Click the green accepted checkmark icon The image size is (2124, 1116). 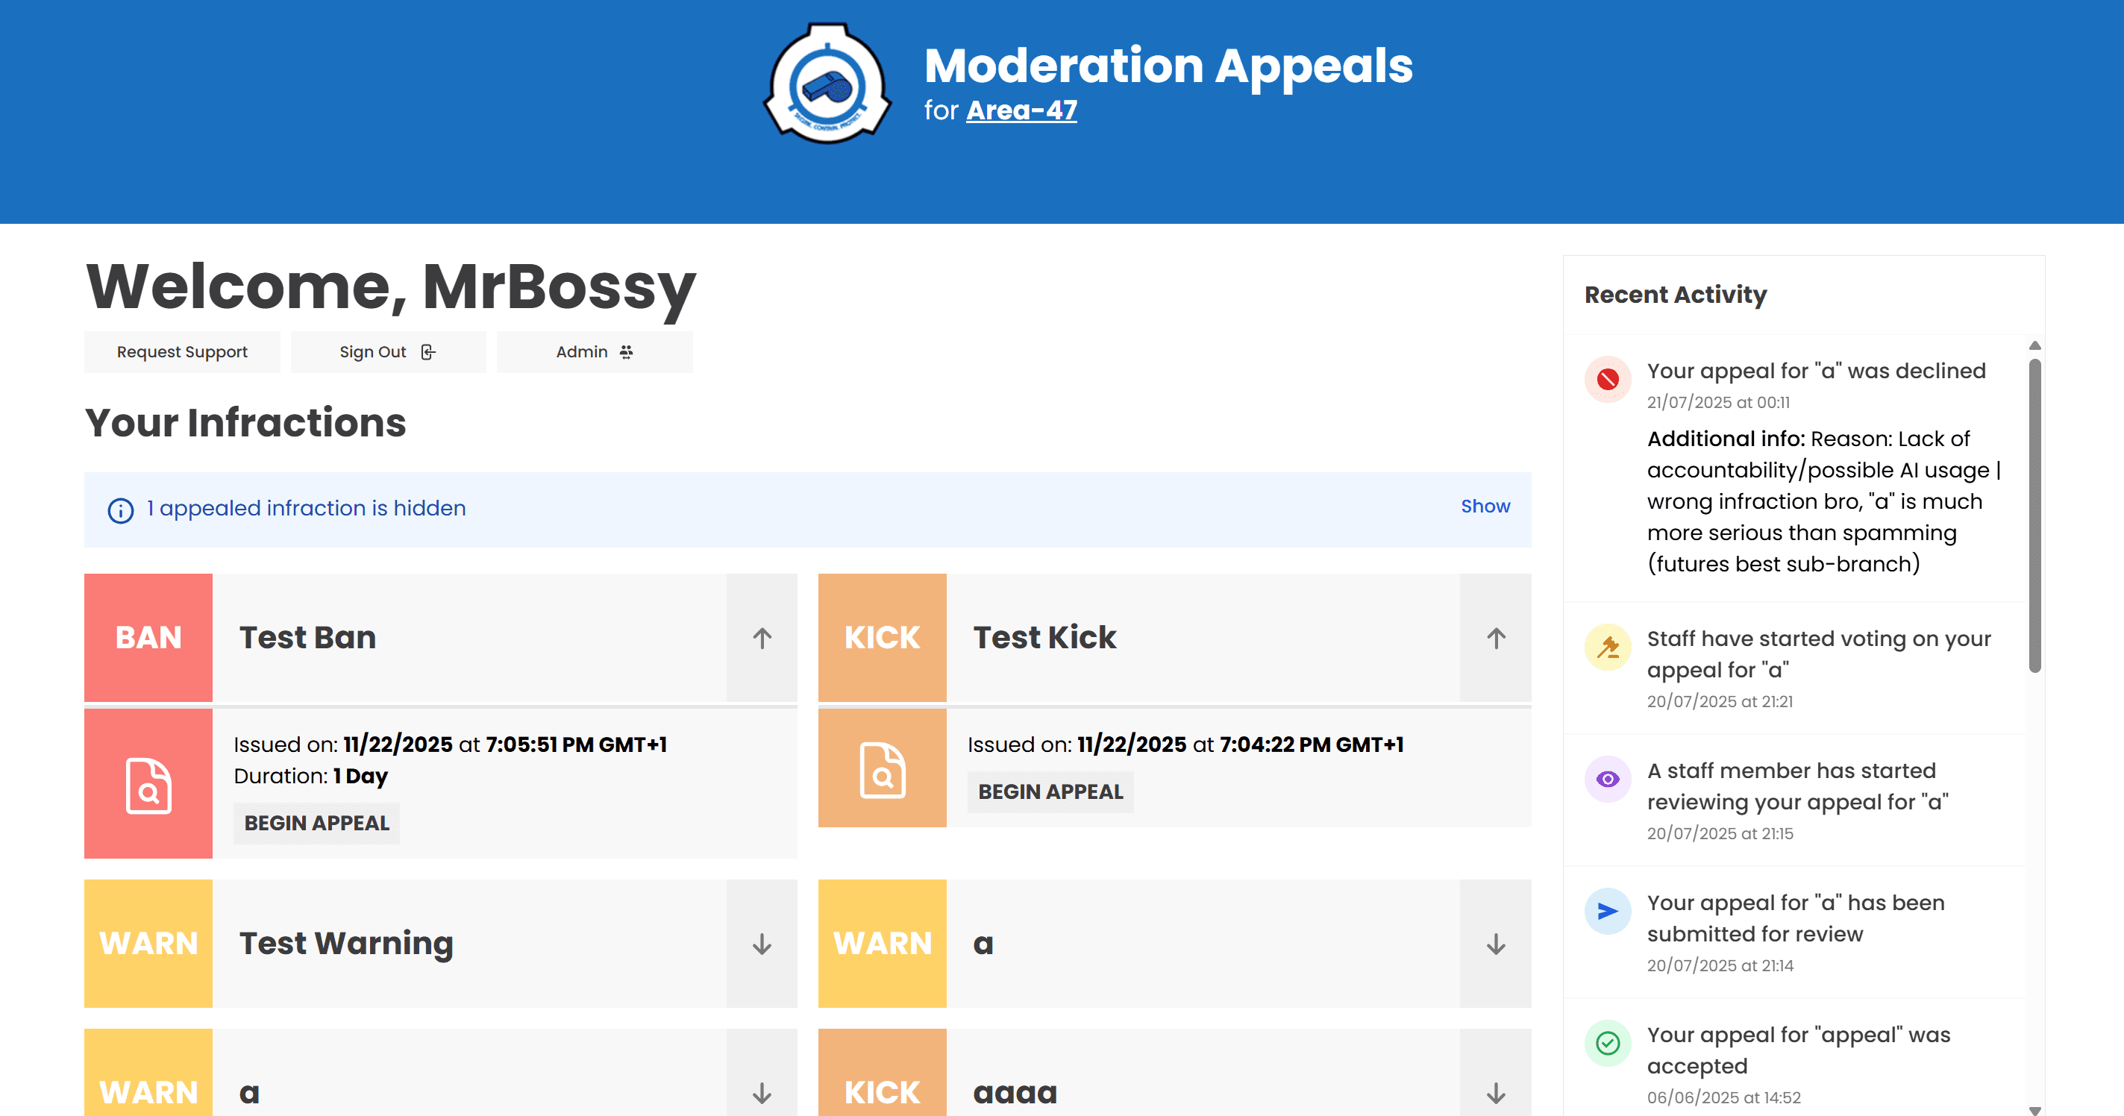1606,1044
